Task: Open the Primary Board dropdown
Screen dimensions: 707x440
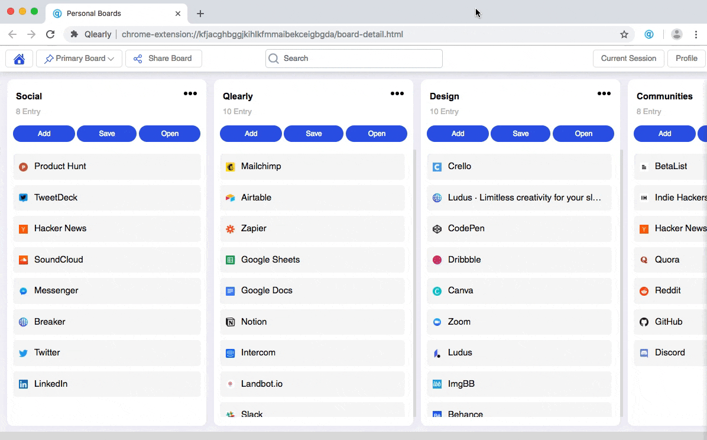Action: (x=79, y=59)
